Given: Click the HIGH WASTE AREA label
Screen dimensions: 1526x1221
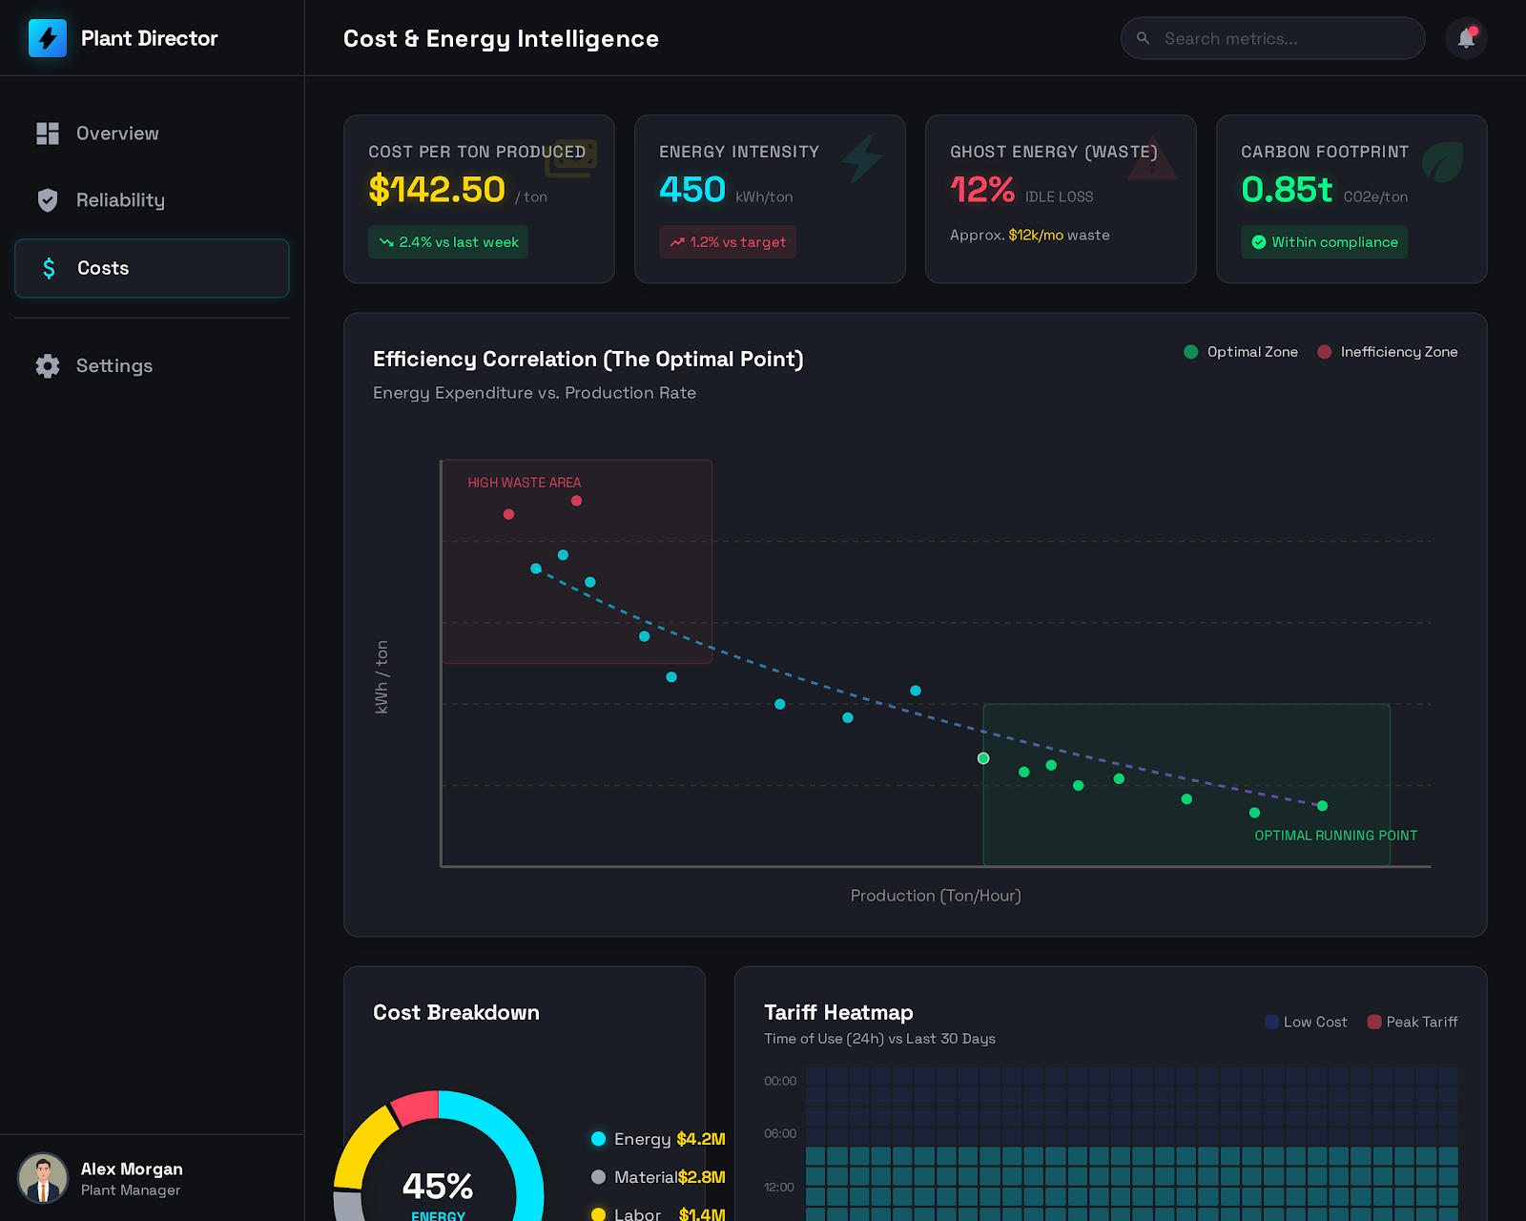Looking at the screenshot, I should coord(525,483).
